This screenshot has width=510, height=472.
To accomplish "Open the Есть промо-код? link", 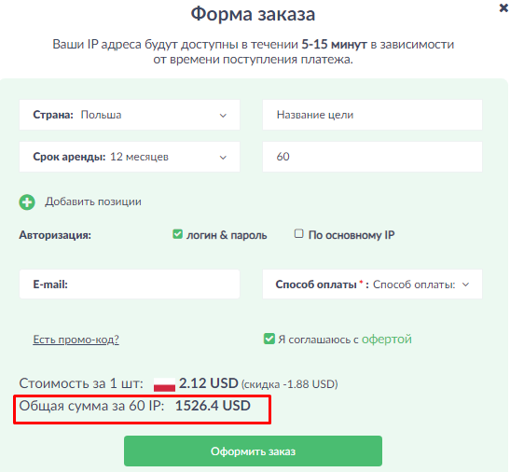I will pos(76,340).
